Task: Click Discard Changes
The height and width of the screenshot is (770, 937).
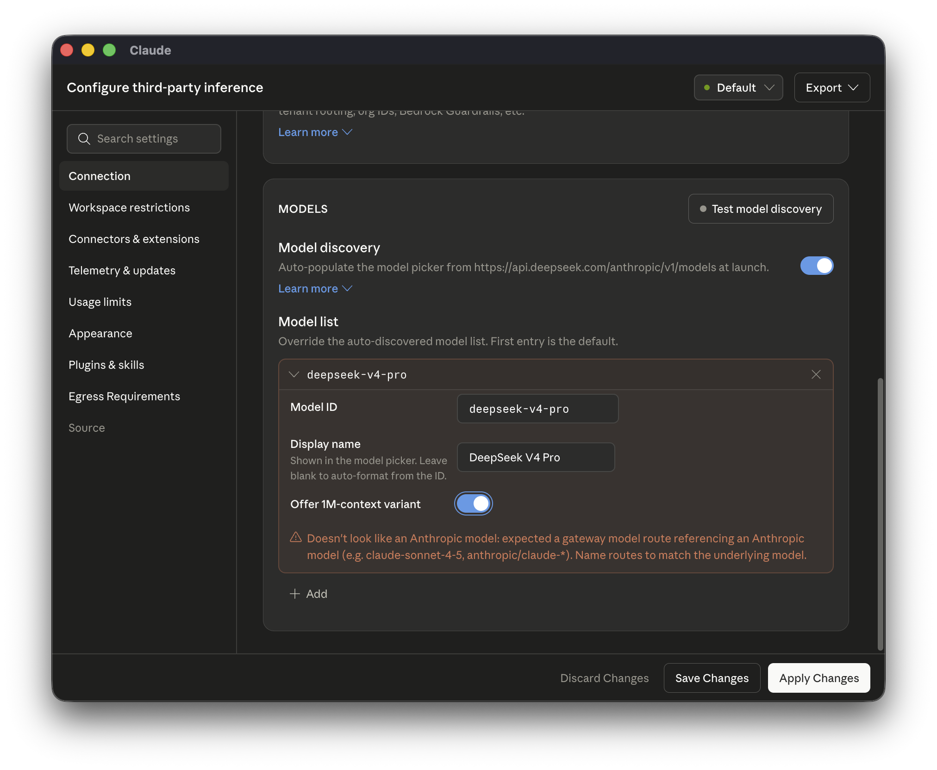Action: point(604,678)
